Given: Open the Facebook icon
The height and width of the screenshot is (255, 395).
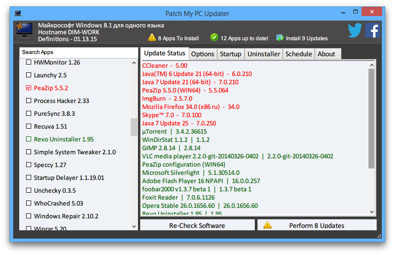Looking at the screenshot, I should (x=373, y=31).
